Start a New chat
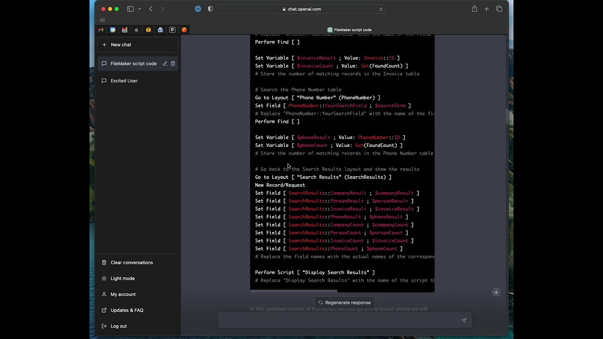This screenshot has width=603, height=339. click(x=138, y=45)
